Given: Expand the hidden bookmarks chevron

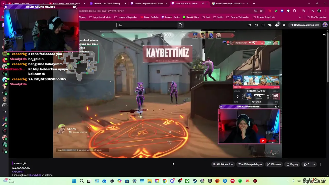Looking at the screenshot, I should (x=300, y=17).
